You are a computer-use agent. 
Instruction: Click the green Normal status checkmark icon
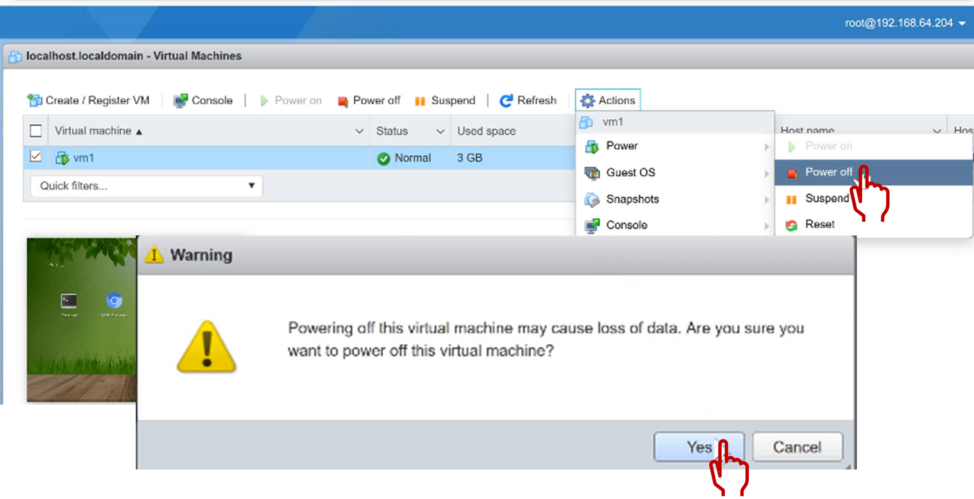[x=384, y=158]
